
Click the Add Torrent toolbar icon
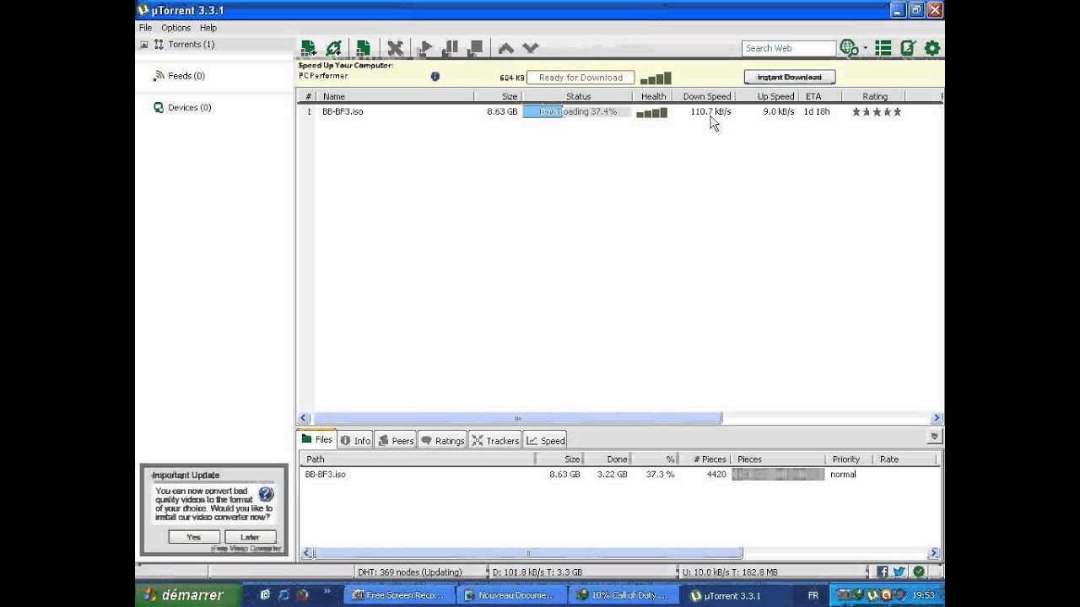coord(308,48)
